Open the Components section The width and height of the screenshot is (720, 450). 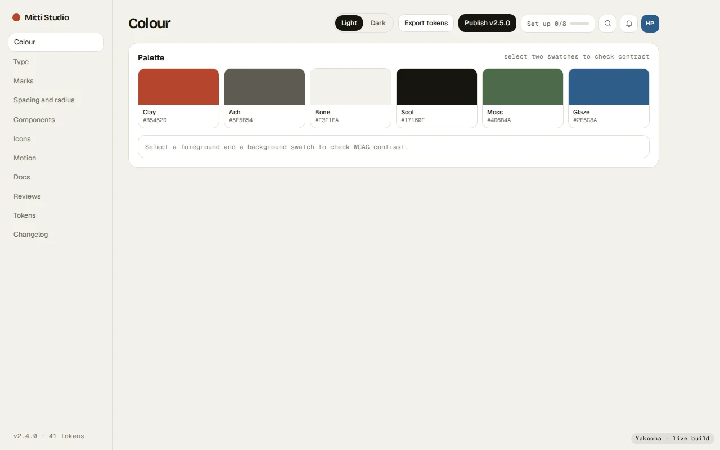56,120
